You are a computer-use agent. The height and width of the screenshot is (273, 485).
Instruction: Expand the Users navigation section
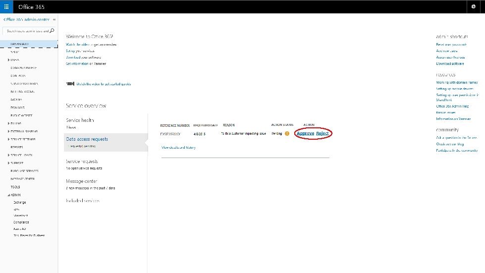click(x=8, y=59)
